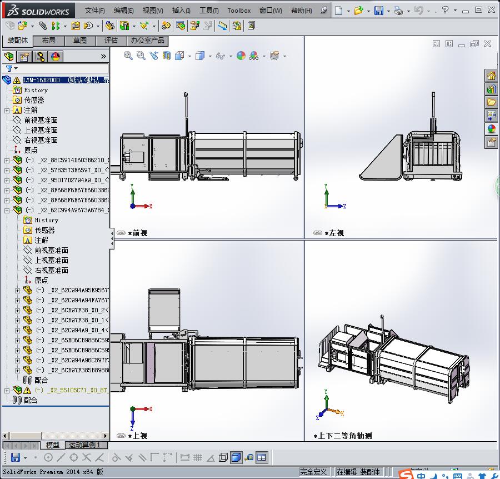
Task: Expand the 注解 tree node
Action: (7, 110)
